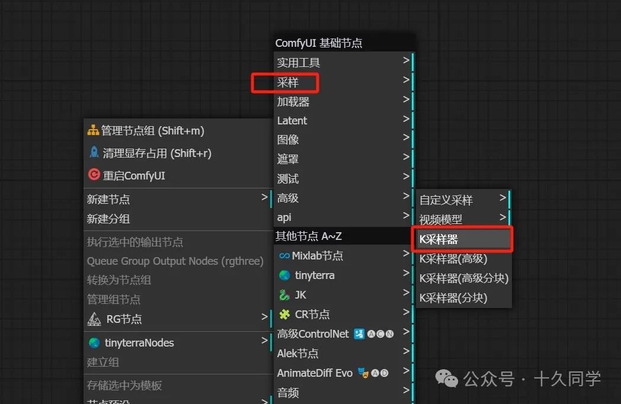
Task: Open 管理节点组 (Shift+m)
Action: [x=178, y=130]
